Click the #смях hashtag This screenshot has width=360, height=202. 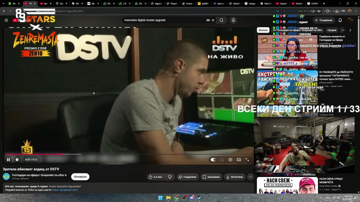(x=53, y=187)
